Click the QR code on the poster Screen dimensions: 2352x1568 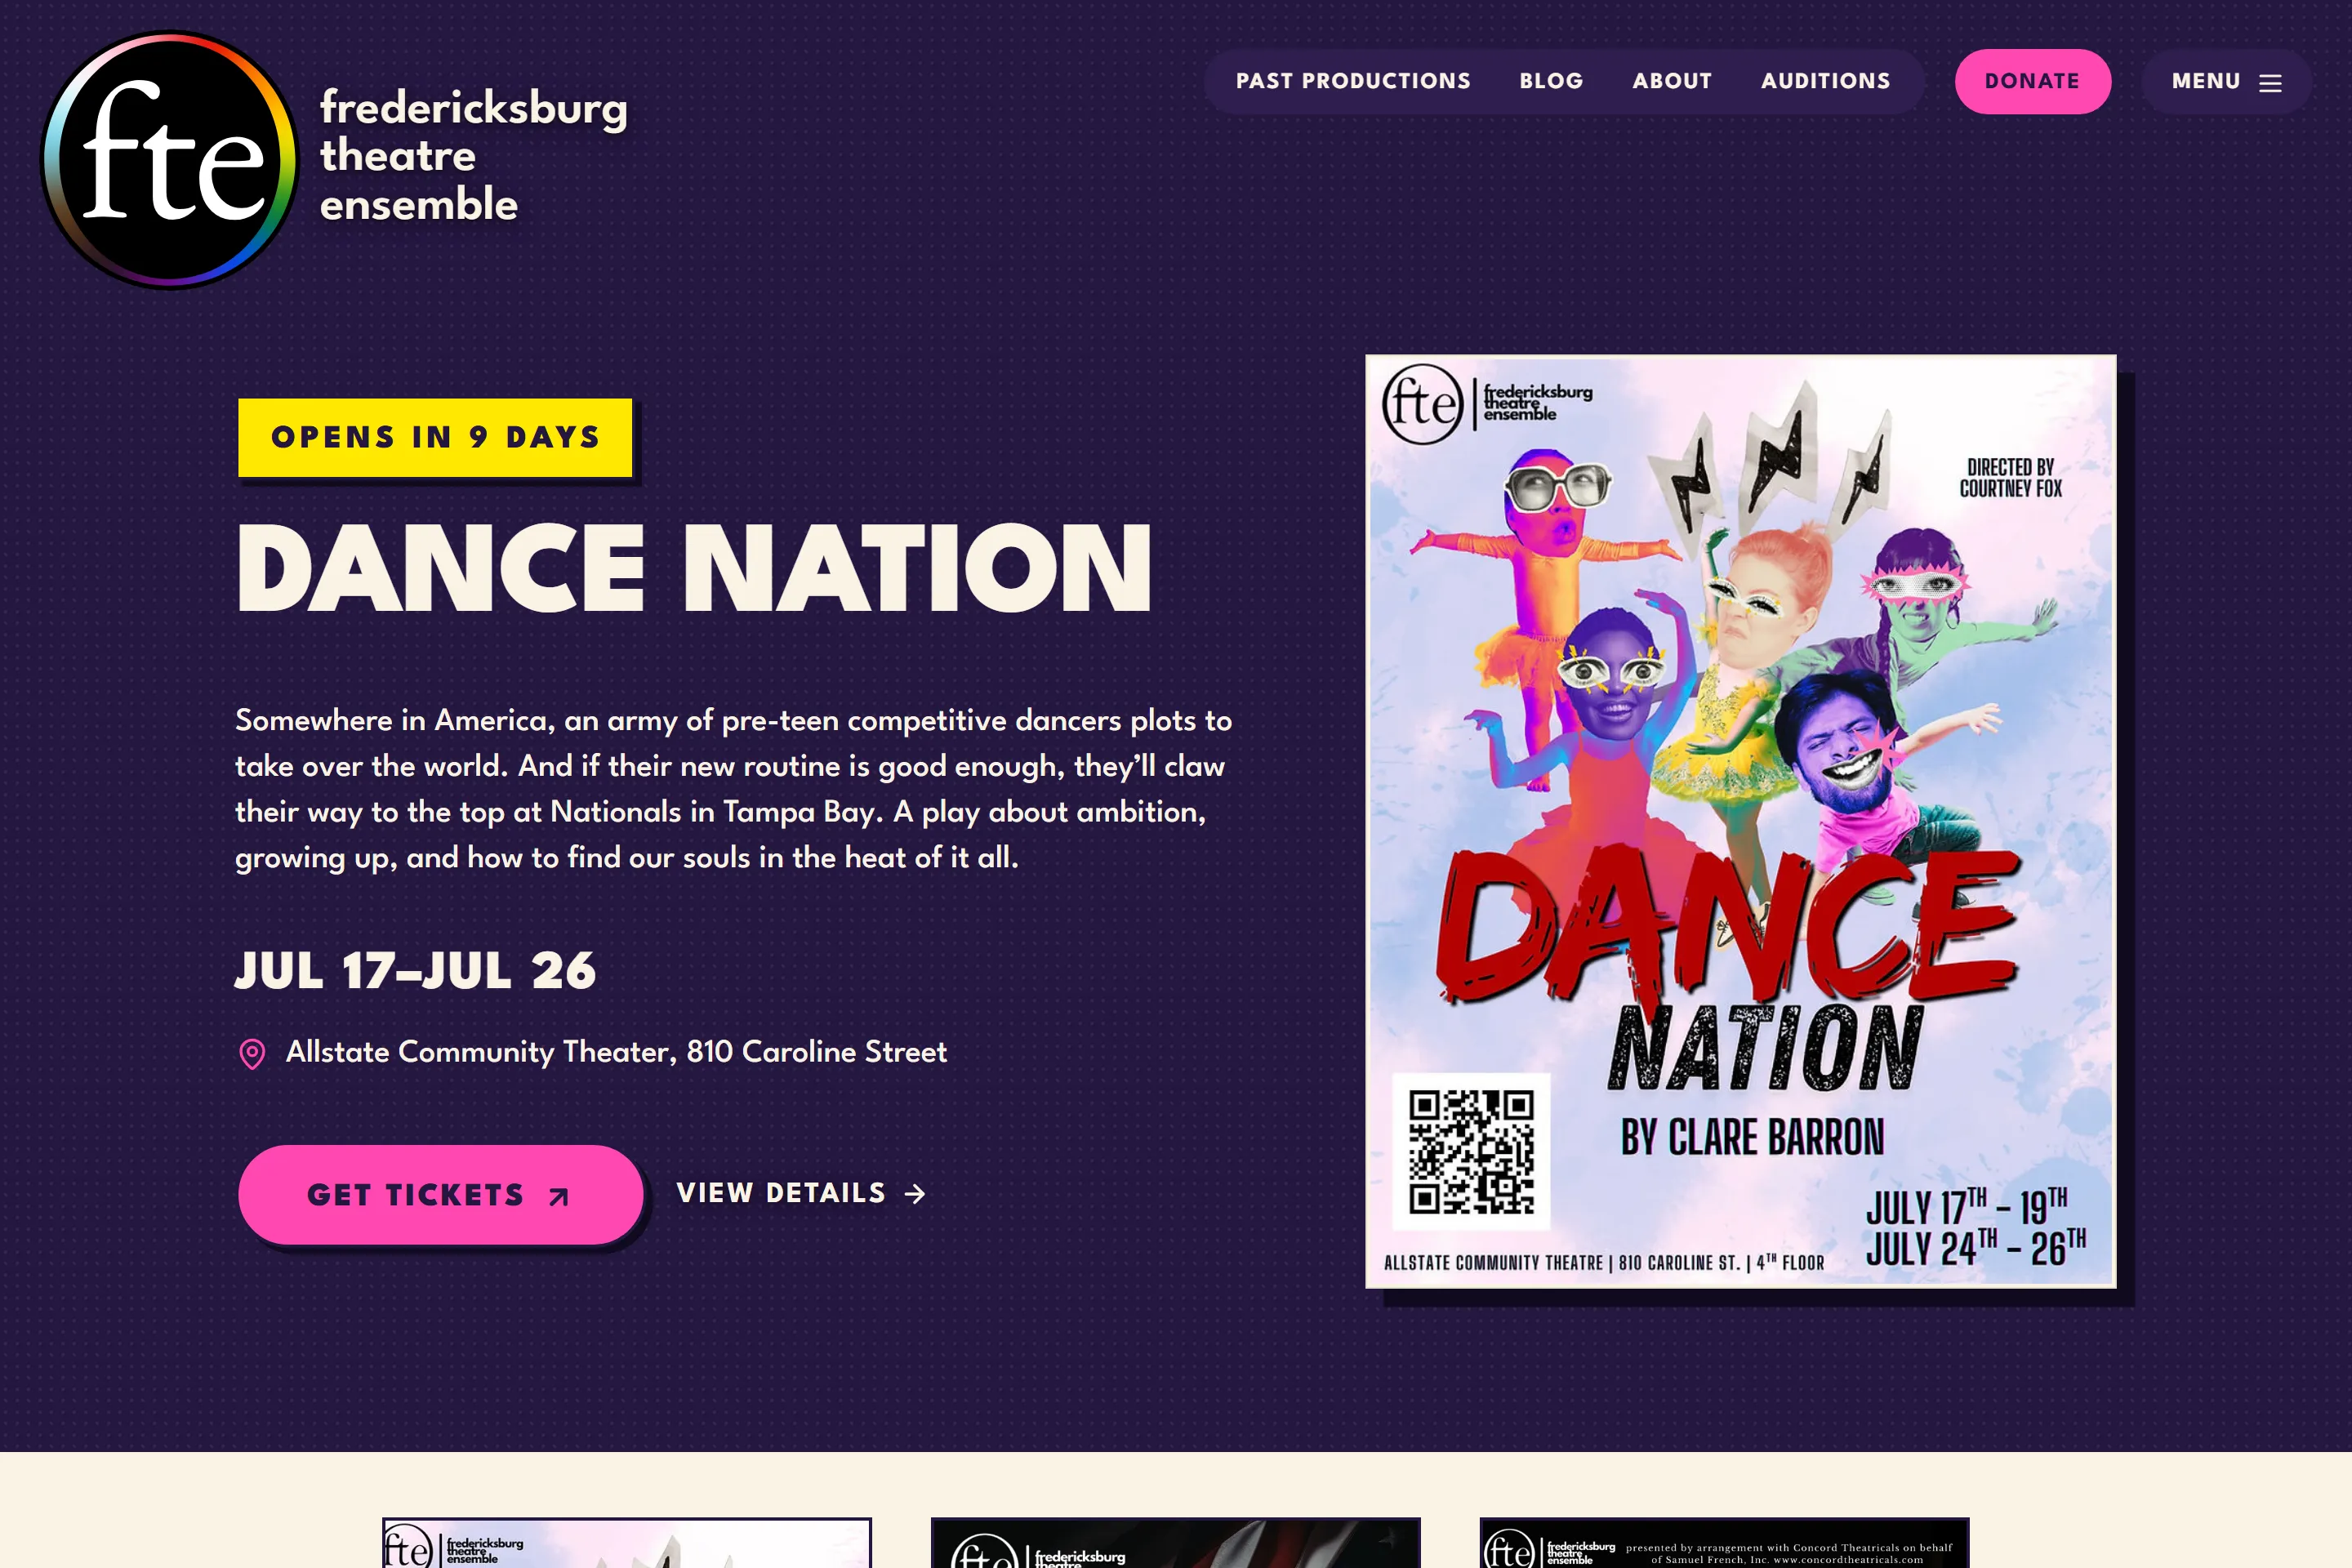point(1471,1151)
